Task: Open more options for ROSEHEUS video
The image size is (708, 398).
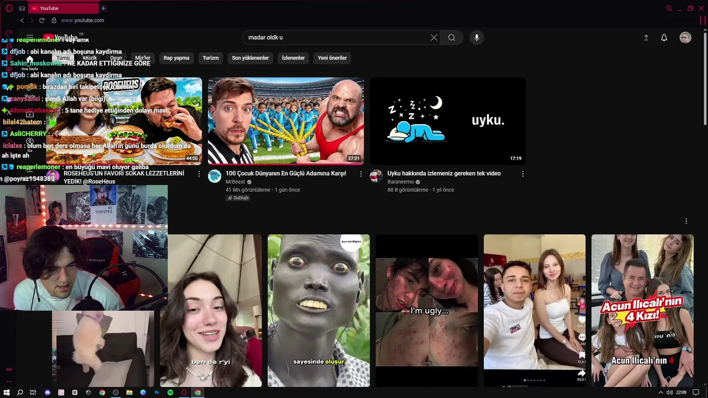Action: point(199,174)
